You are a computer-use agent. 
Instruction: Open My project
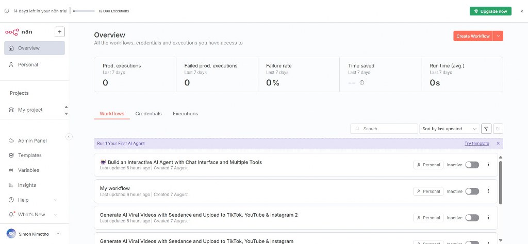30,110
